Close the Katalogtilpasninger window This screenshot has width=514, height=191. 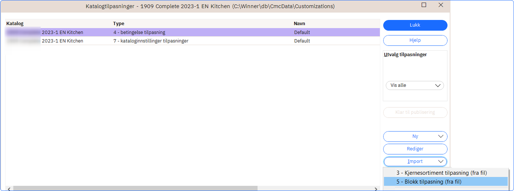click(x=440, y=5)
